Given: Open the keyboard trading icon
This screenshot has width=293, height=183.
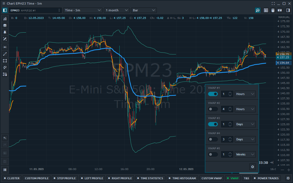Looking at the screenshot, I should click(266, 10).
